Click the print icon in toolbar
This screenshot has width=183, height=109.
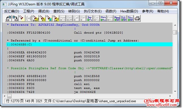137,18
